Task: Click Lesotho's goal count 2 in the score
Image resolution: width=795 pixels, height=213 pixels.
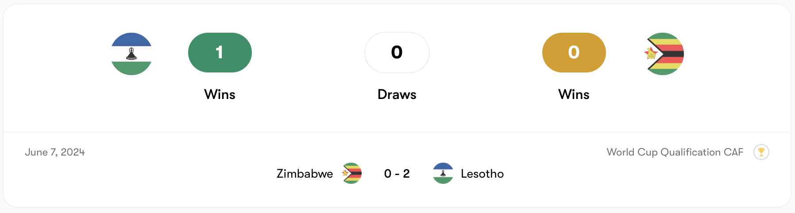Action: (406, 174)
